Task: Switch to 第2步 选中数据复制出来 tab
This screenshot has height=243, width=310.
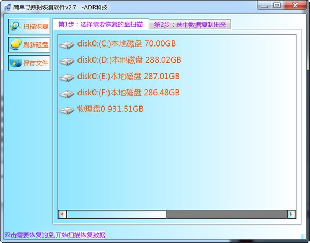Action: point(190,25)
